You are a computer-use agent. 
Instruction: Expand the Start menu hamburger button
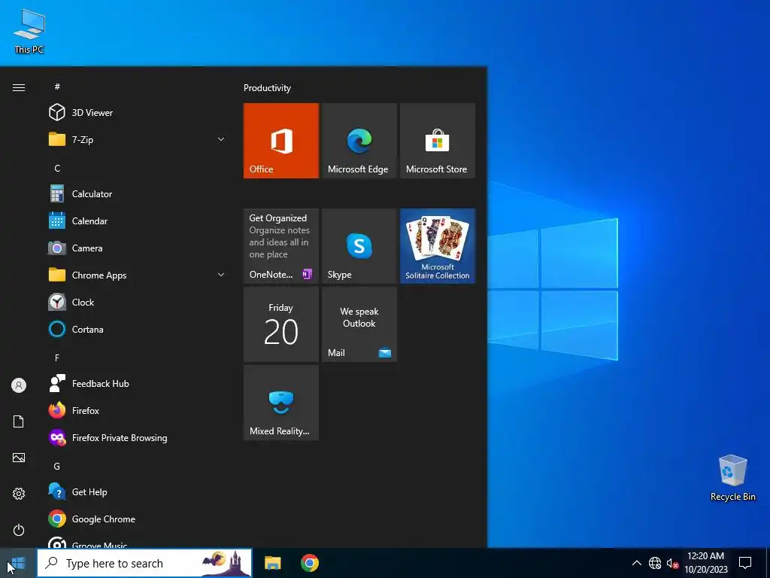click(x=19, y=87)
